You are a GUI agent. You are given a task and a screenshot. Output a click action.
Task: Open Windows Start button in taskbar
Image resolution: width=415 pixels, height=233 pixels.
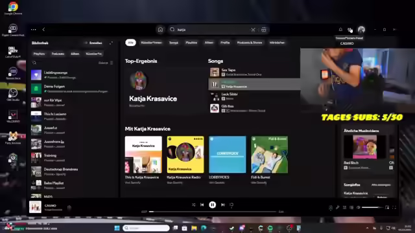[117, 228]
